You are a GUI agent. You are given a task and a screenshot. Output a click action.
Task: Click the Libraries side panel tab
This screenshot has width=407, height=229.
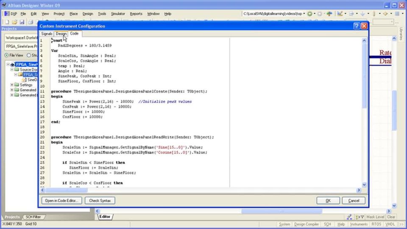pos(401,34)
